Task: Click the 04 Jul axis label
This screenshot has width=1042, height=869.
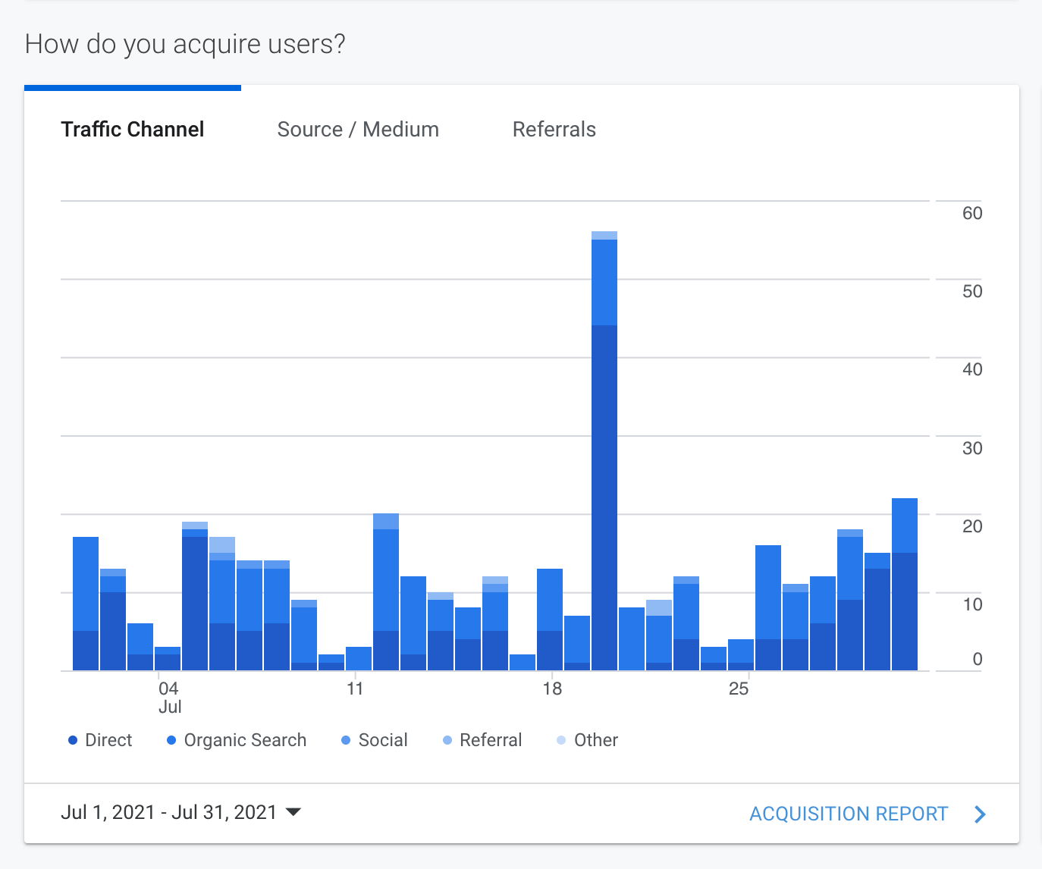Action: pyautogui.click(x=169, y=698)
